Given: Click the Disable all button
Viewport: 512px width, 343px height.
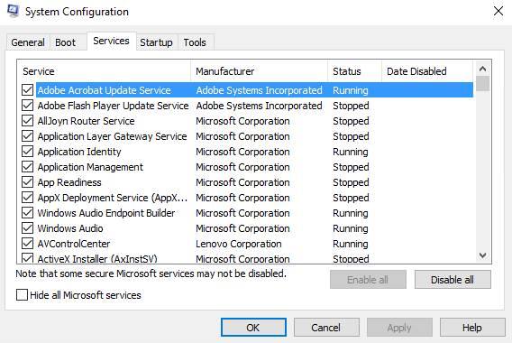Looking at the screenshot, I should pyautogui.click(x=453, y=280).
